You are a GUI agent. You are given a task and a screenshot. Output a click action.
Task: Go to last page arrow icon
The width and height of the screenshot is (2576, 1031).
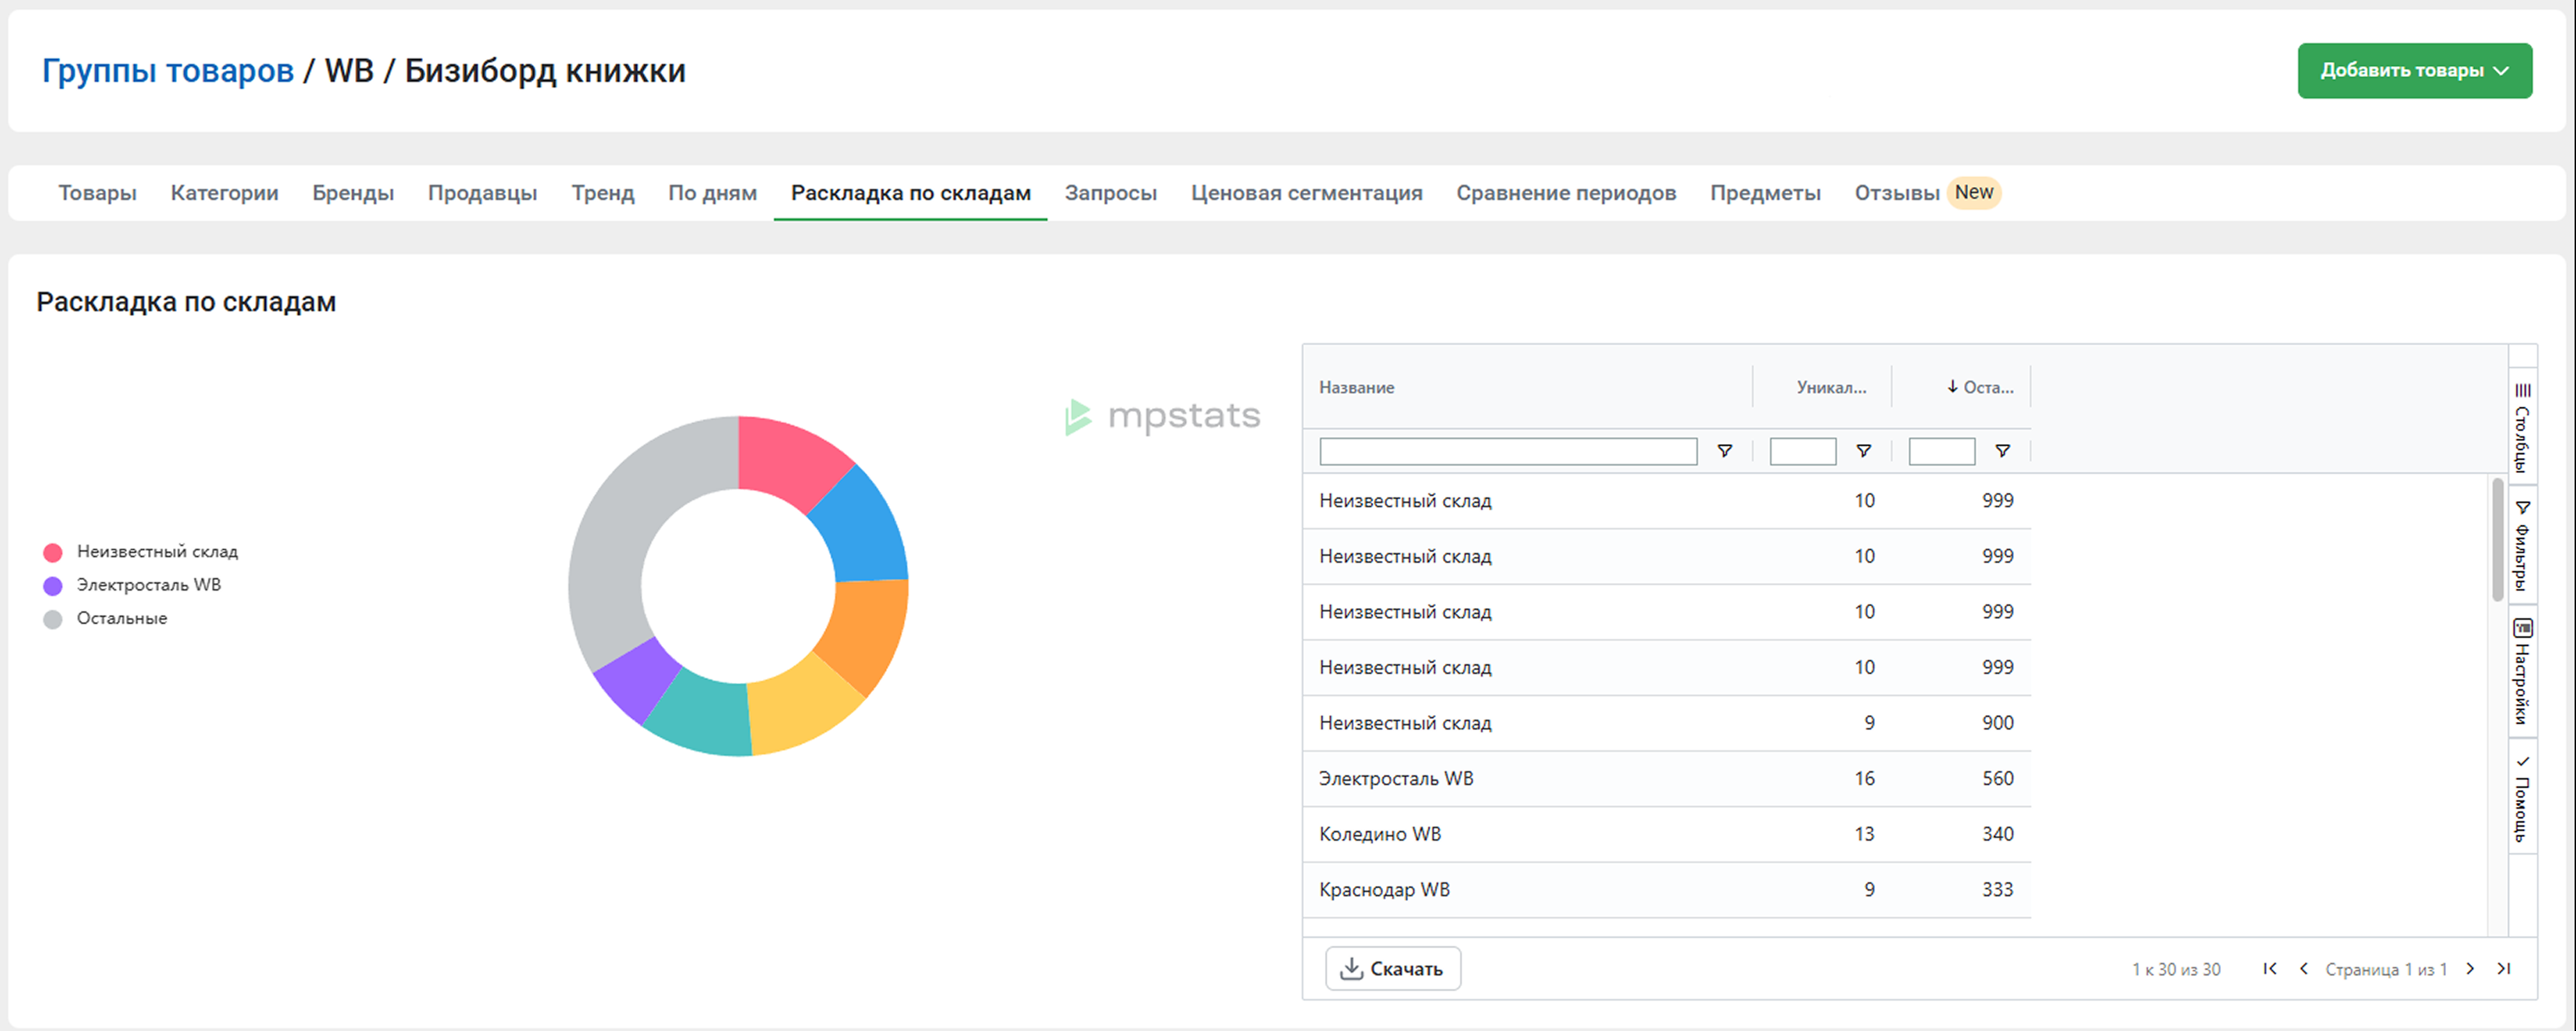(2504, 968)
